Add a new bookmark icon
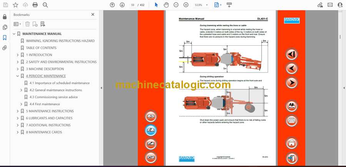This screenshot has height=167, width=346. (x=35, y=24)
